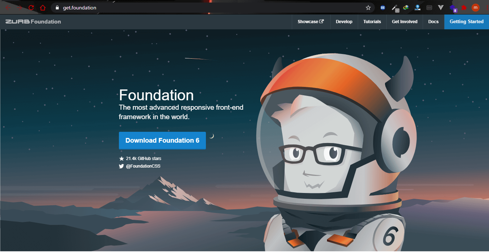Image resolution: width=489 pixels, height=252 pixels.
Task: Open the profile avatar "m" menu
Action: (x=475, y=8)
